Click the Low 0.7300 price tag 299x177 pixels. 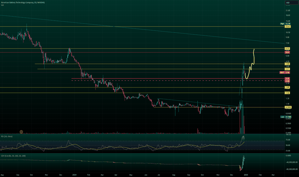pos(285,117)
